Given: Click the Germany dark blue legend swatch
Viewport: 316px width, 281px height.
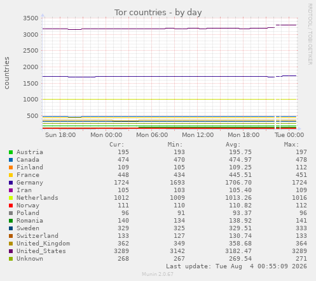Looking at the screenshot, I should click(x=11, y=183).
